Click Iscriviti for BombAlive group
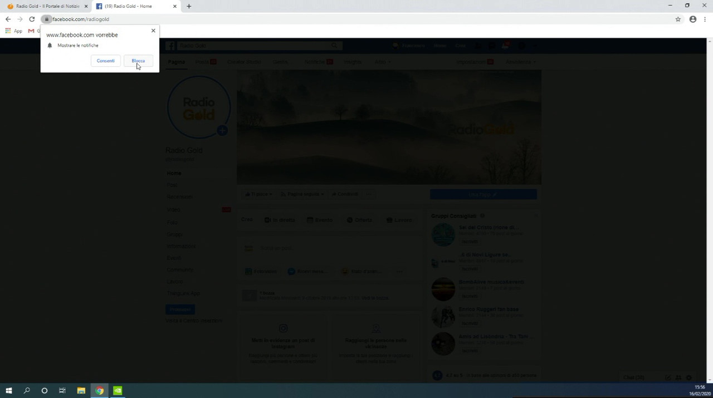This screenshot has width=713, height=398. [x=470, y=296]
